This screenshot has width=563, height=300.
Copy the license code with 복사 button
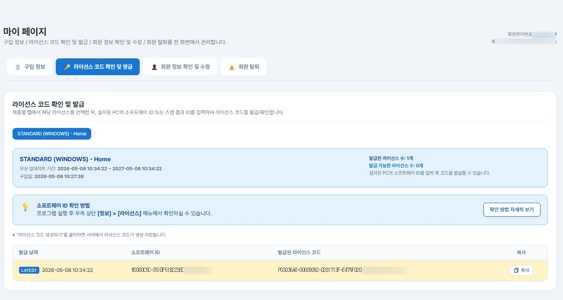click(x=521, y=270)
